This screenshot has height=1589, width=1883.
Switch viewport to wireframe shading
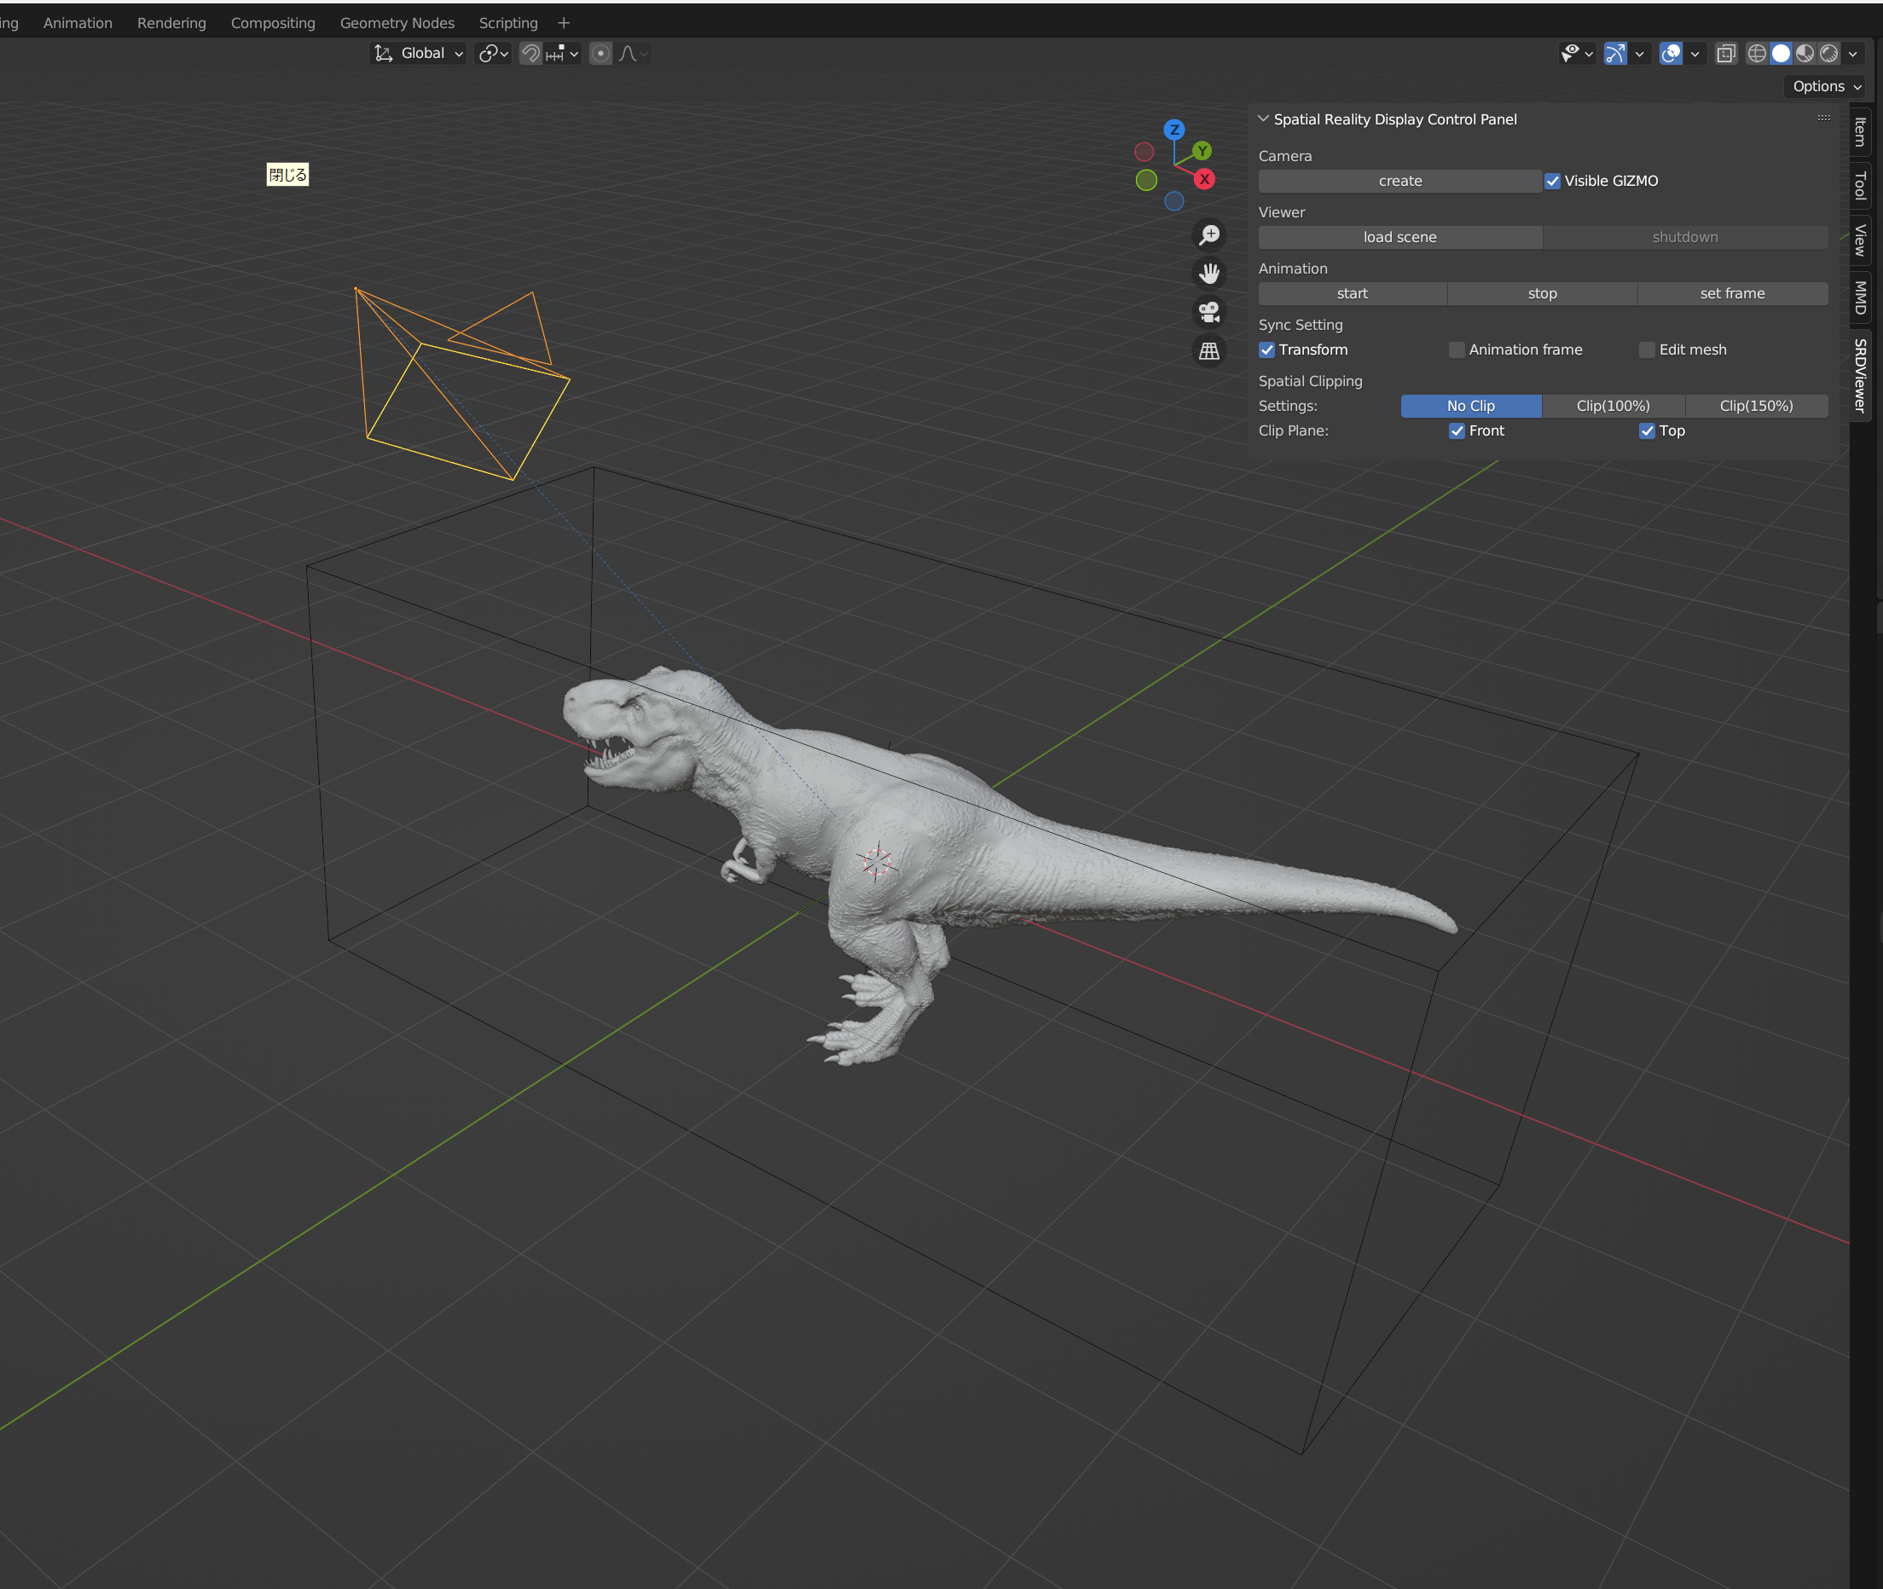[x=1757, y=53]
